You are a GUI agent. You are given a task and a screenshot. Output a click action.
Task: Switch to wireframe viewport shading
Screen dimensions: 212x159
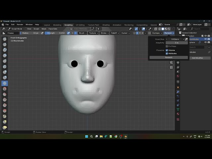pyautogui.click(x=160, y=29)
